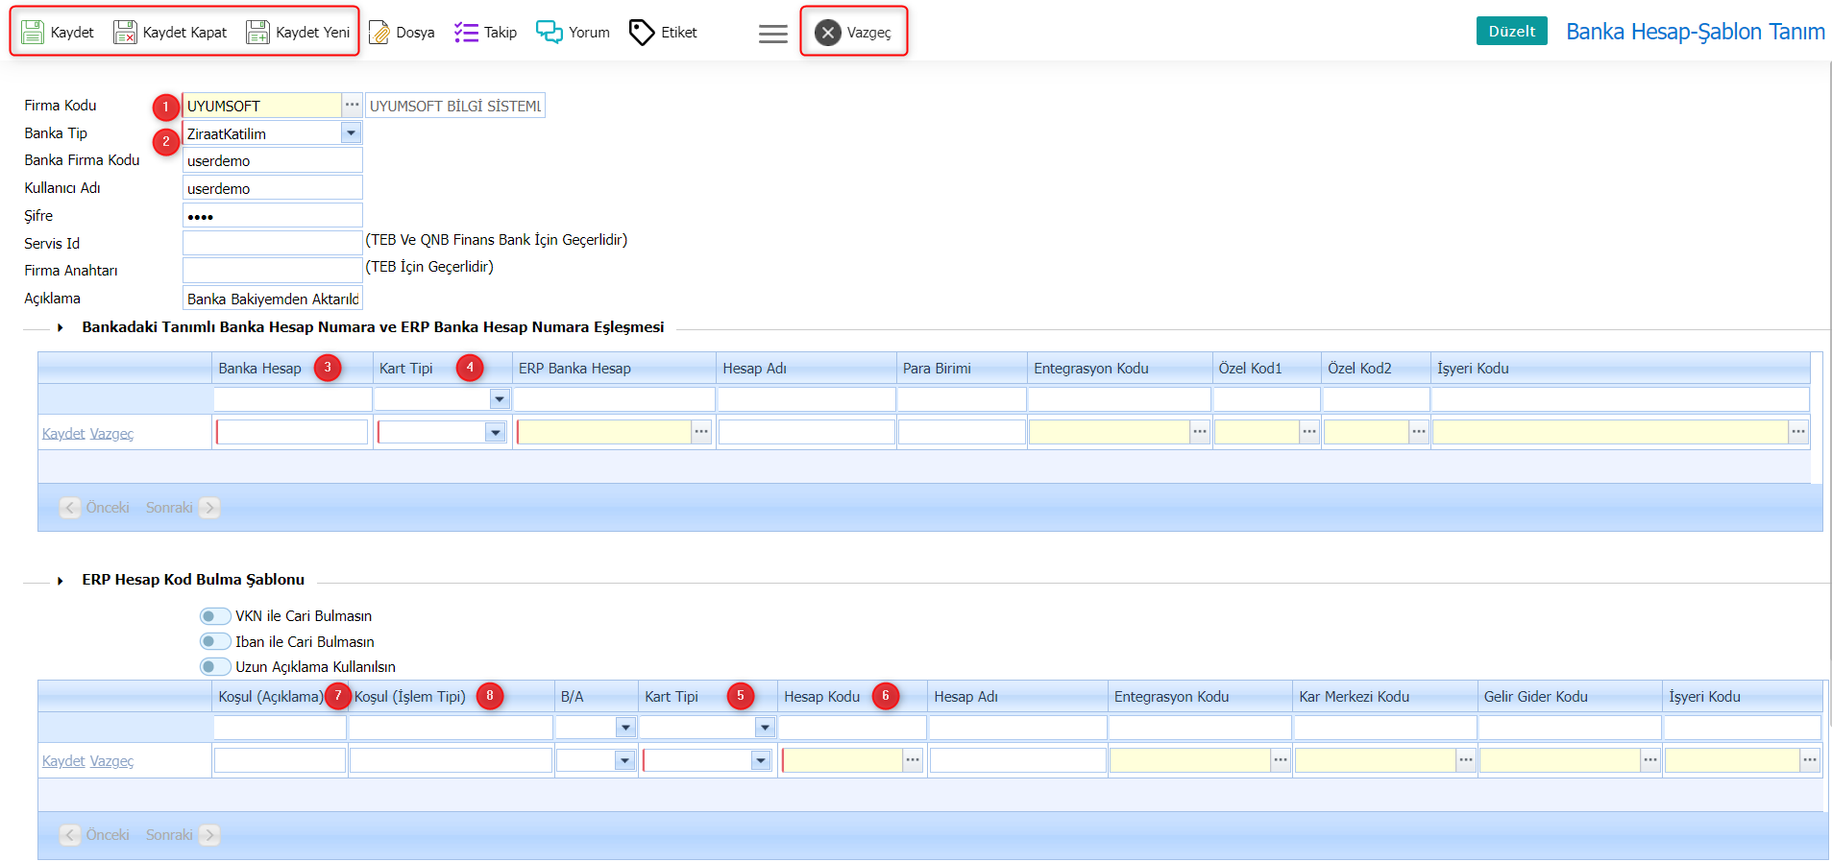Open Özel Kod2 lookup ellipsis
The height and width of the screenshot is (862, 1832).
click(1419, 432)
